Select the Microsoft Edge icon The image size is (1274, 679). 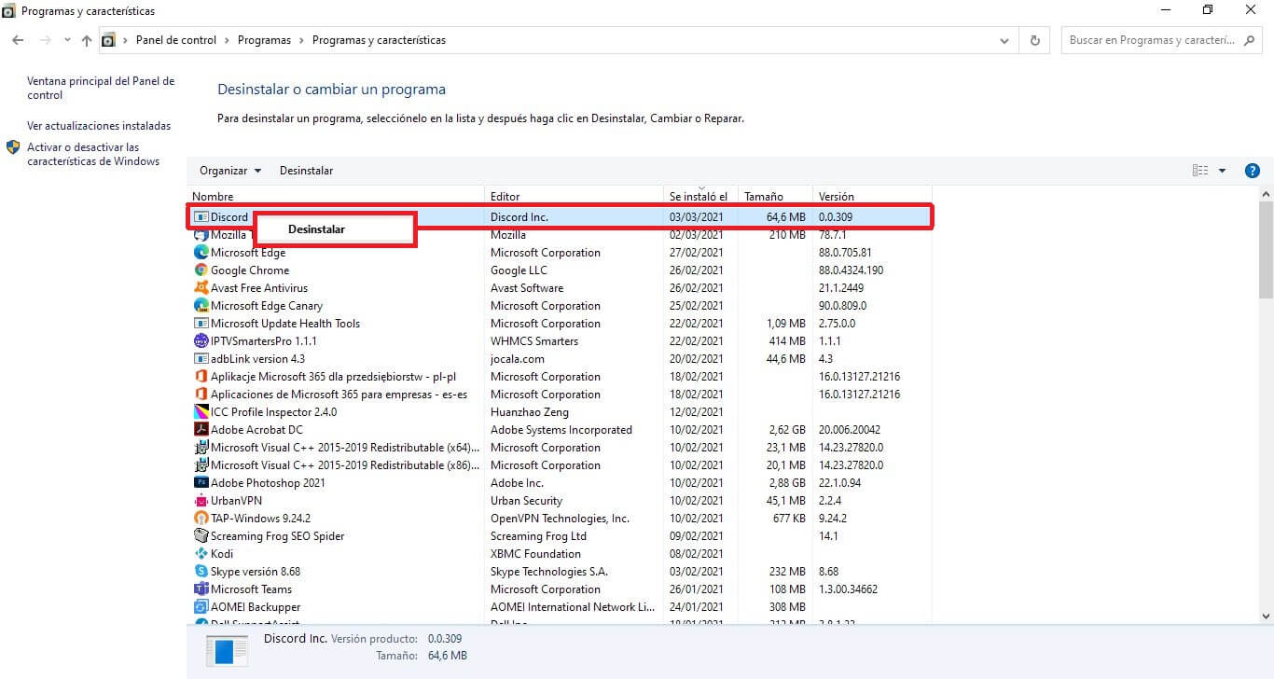[x=201, y=253]
